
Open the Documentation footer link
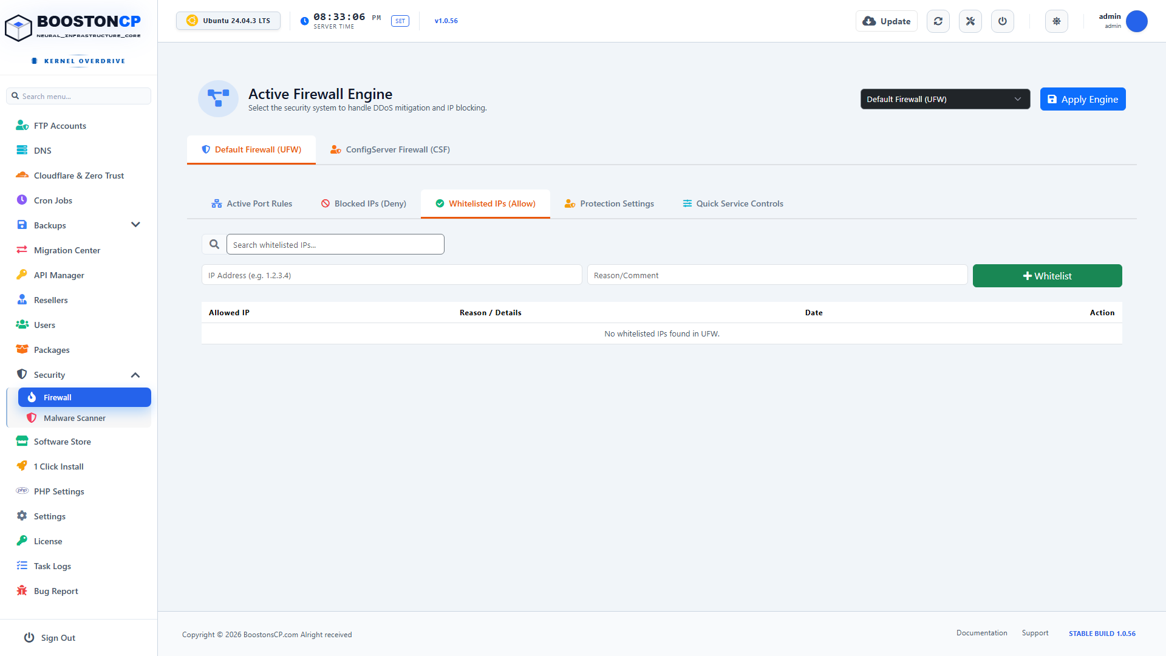pos(981,633)
